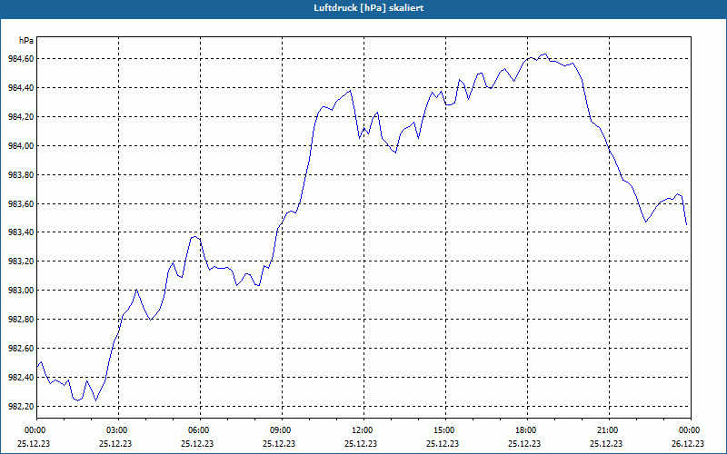Click the 982,20 y-axis label
The image size is (727, 454).
21,406
